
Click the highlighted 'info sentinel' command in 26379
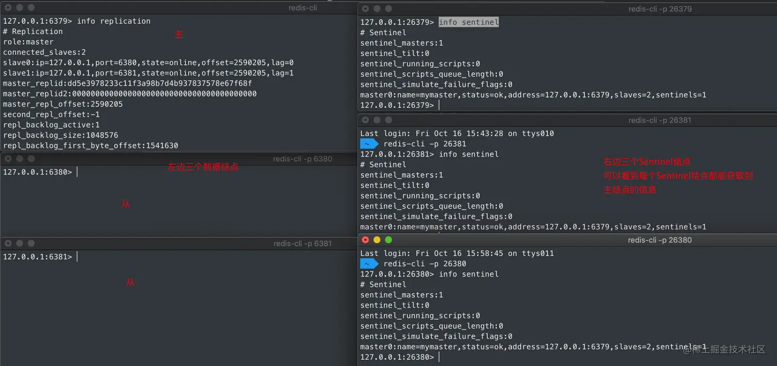[469, 22]
